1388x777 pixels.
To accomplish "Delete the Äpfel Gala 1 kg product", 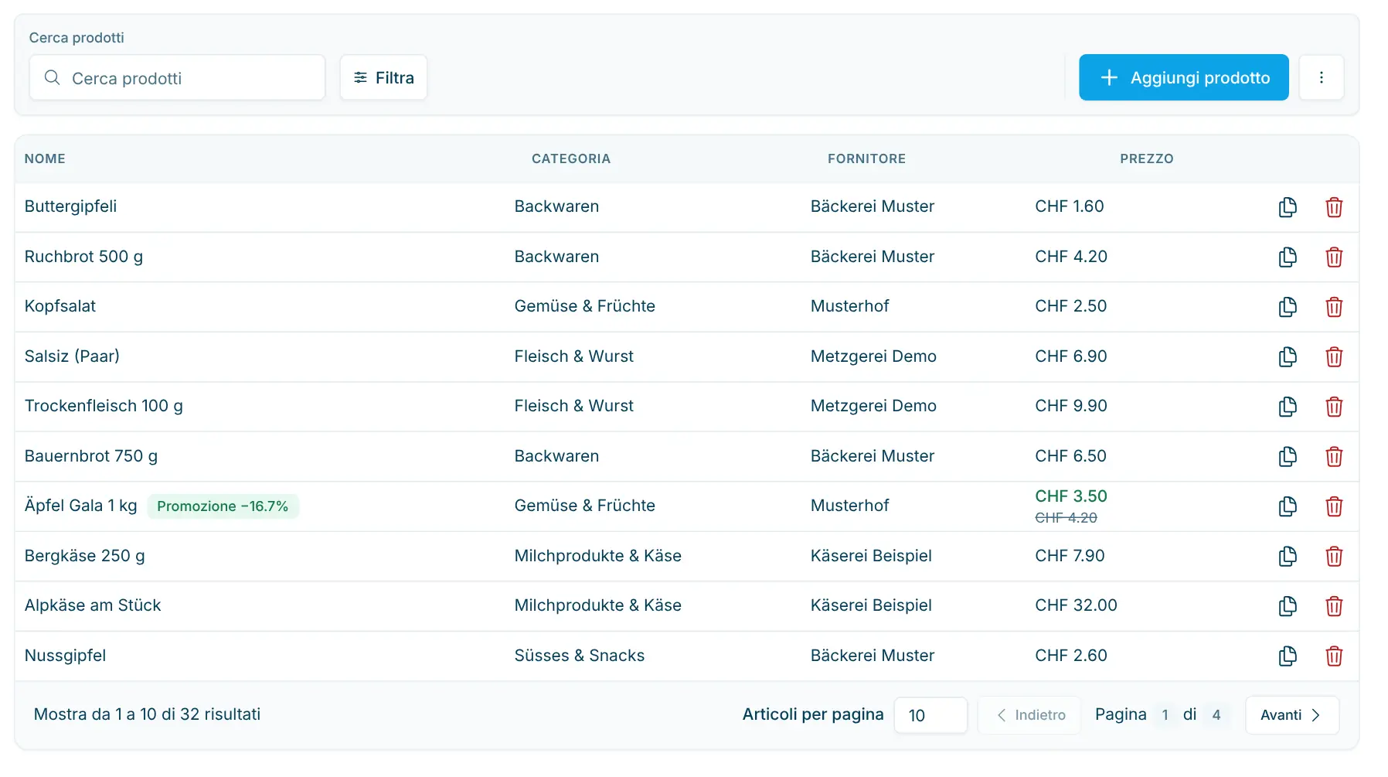I will tap(1334, 506).
